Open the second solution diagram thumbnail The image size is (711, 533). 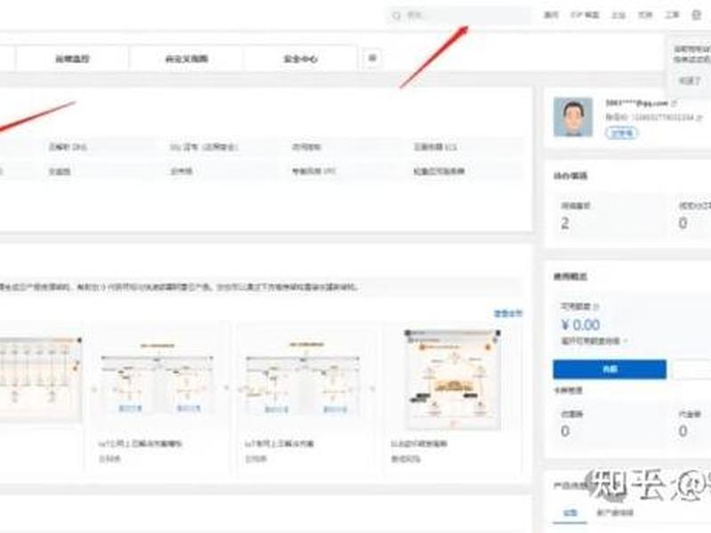pyautogui.click(x=157, y=380)
